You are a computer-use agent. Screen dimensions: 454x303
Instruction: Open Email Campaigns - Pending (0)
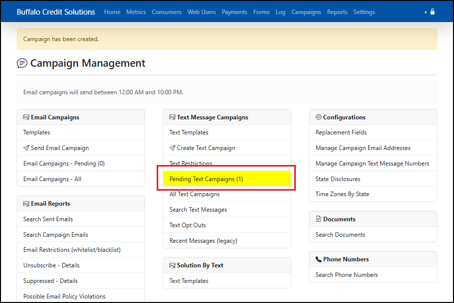click(81, 164)
